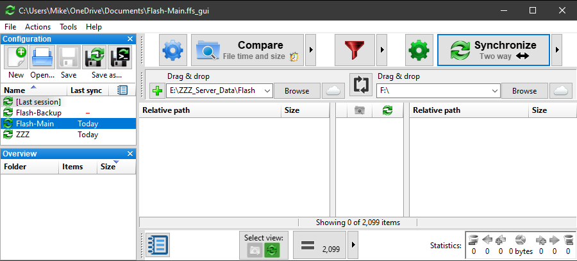Open comparison settings blue gear
The height and width of the screenshot is (261, 577).
tap(173, 50)
